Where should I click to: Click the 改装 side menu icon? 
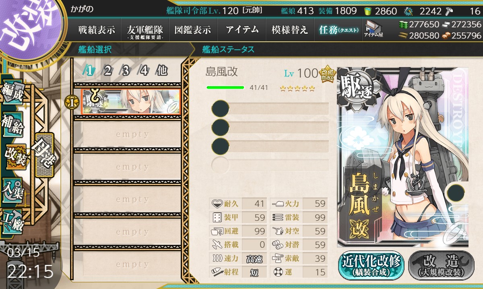(x=15, y=156)
